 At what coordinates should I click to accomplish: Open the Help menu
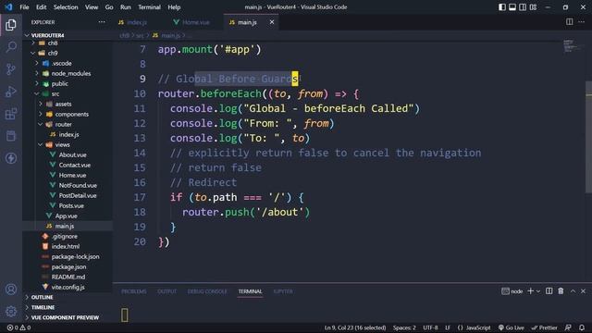174,7
